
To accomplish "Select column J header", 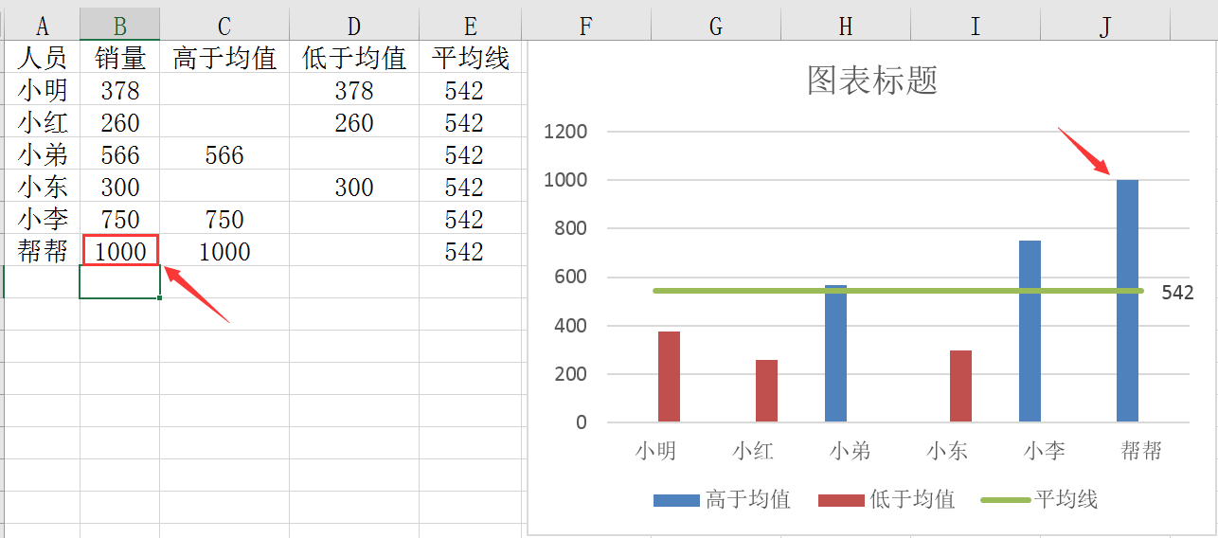I will [x=1105, y=27].
